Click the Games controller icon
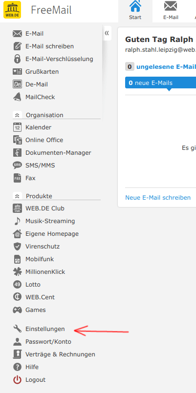Image resolution: width=196 pixels, height=393 pixels. [x=17, y=310]
